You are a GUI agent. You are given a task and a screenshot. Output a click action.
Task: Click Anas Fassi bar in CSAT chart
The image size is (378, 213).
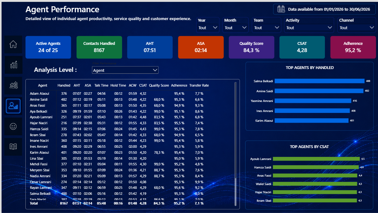[315, 175]
